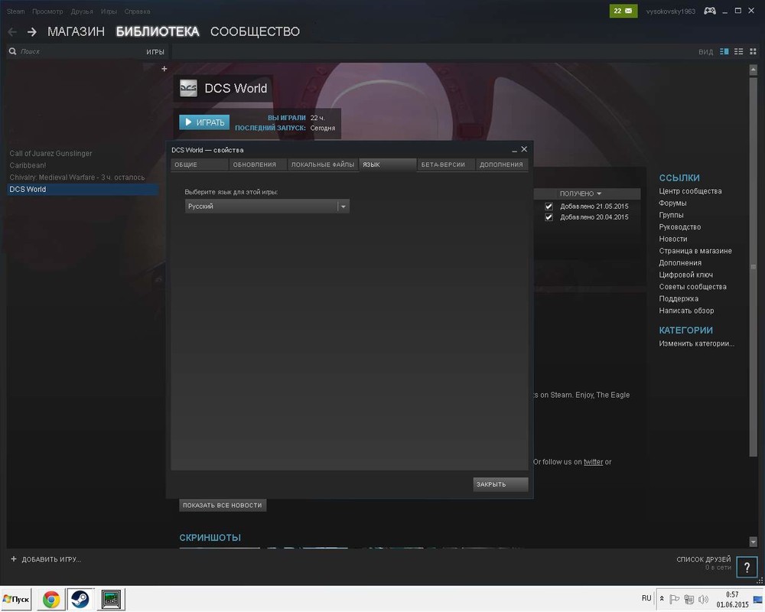The image size is (765, 612).
Task: Select Call of Juarez Gunslinger in library
Action: 50,153
